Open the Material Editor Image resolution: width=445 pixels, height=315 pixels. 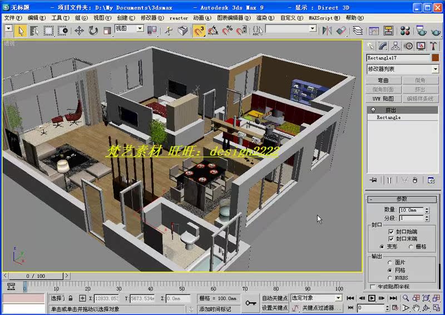pos(405,31)
